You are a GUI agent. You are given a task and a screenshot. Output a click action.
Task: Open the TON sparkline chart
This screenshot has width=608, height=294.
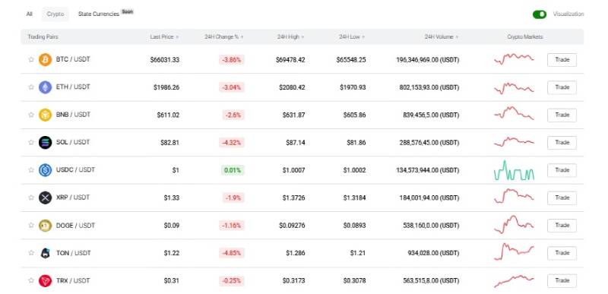click(x=515, y=251)
